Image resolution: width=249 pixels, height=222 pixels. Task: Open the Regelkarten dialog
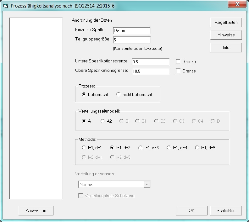click(x=226, y=22)
